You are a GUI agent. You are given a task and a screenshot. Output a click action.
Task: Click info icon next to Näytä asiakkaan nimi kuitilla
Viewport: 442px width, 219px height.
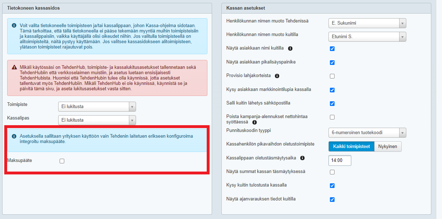click(290, 49)
